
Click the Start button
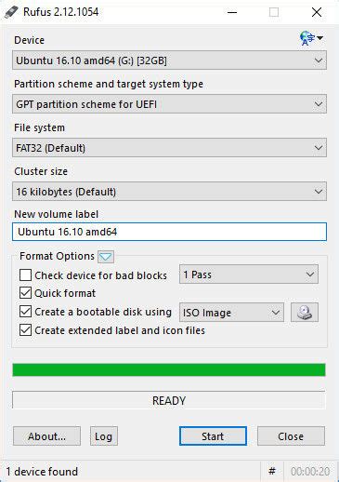[x=213, y=436]
